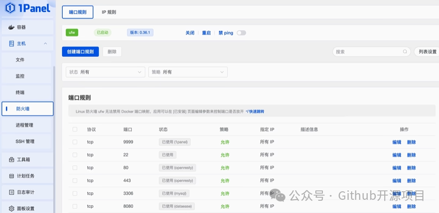Click 删除 for port 80

(x=411, y=168)
